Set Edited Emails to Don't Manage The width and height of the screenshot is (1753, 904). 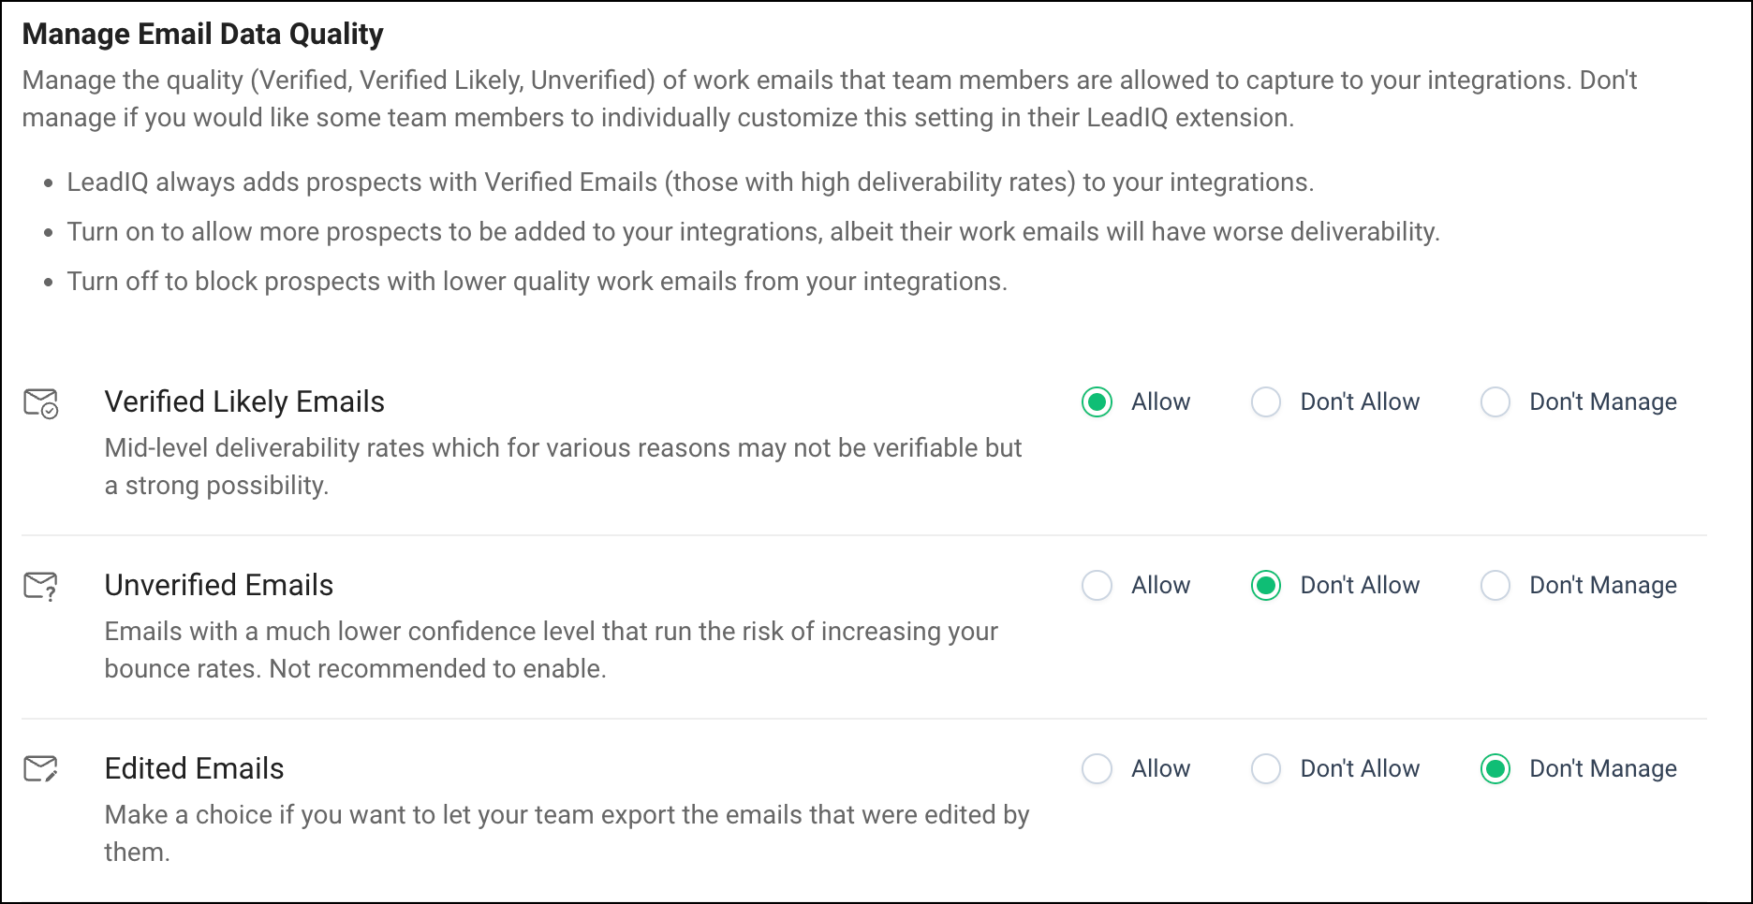1495,769
